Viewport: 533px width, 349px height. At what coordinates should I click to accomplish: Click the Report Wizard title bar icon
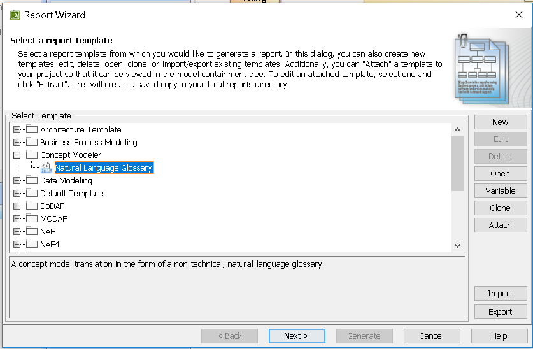tap(14, 15)
